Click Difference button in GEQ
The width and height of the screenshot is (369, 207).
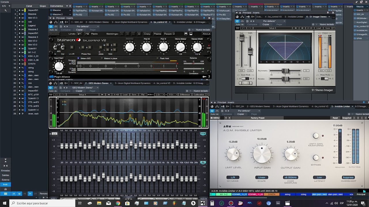click(185, 95)
